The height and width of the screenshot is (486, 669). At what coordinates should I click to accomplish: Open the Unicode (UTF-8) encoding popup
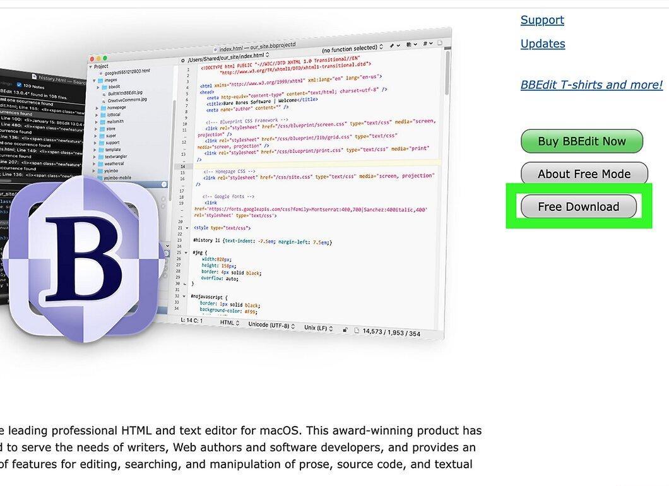point(271,325)
